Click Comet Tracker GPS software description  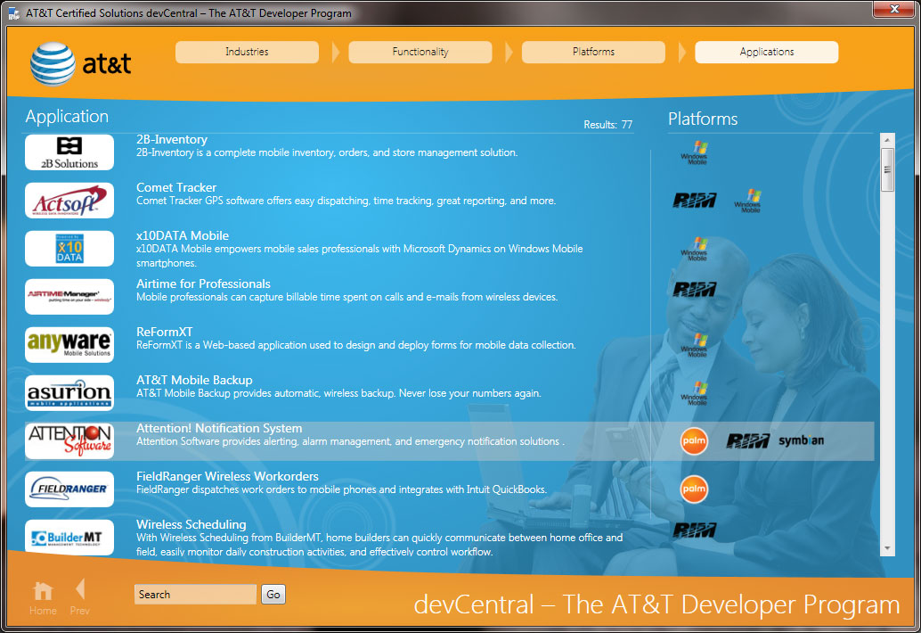[x=346, y=201]
